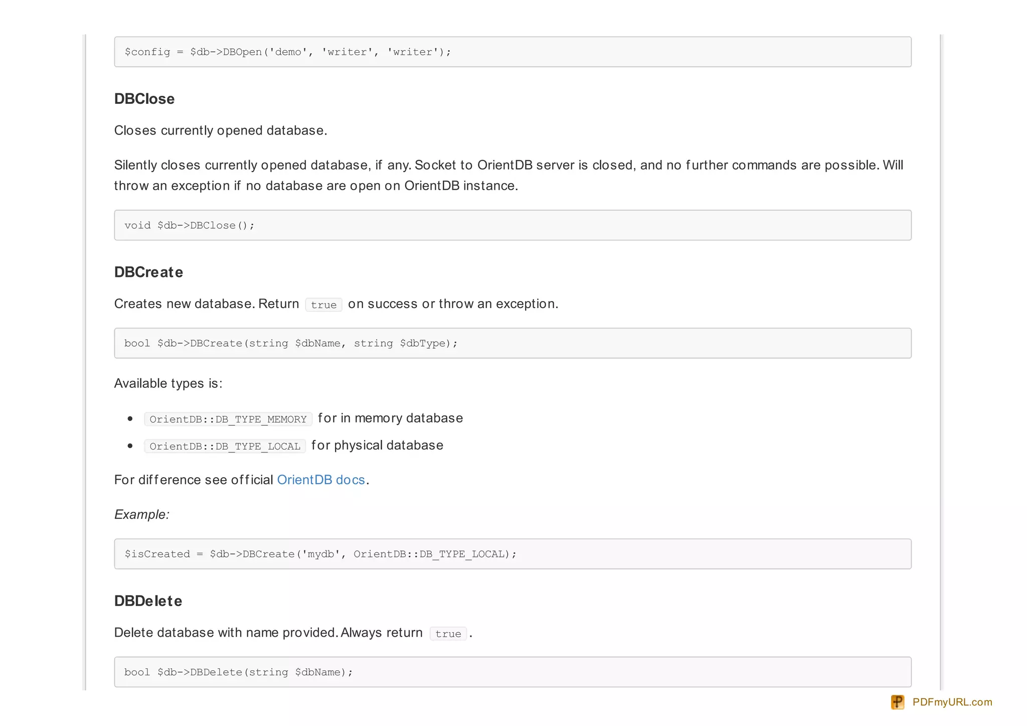Click the italic Example: label

pyautogui.click(x=142, y=514)
